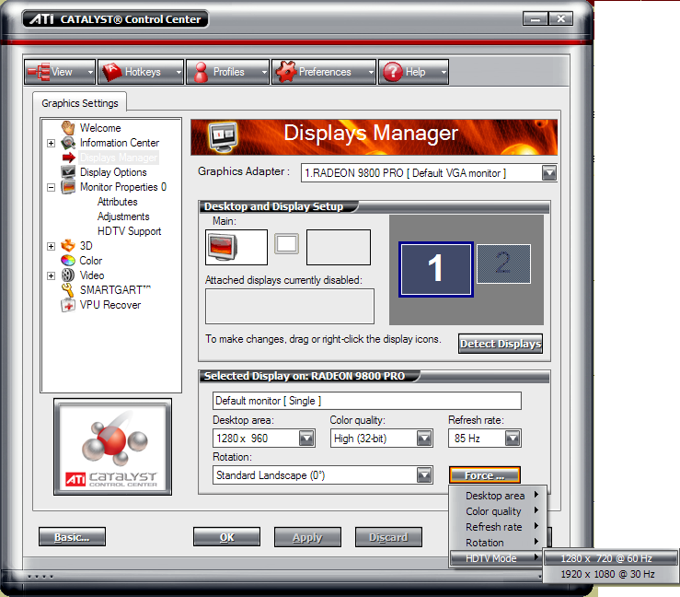Viewport: 680px width, 597px height.
Task: Select Adjustments in the tree
Action: [123, 217]
